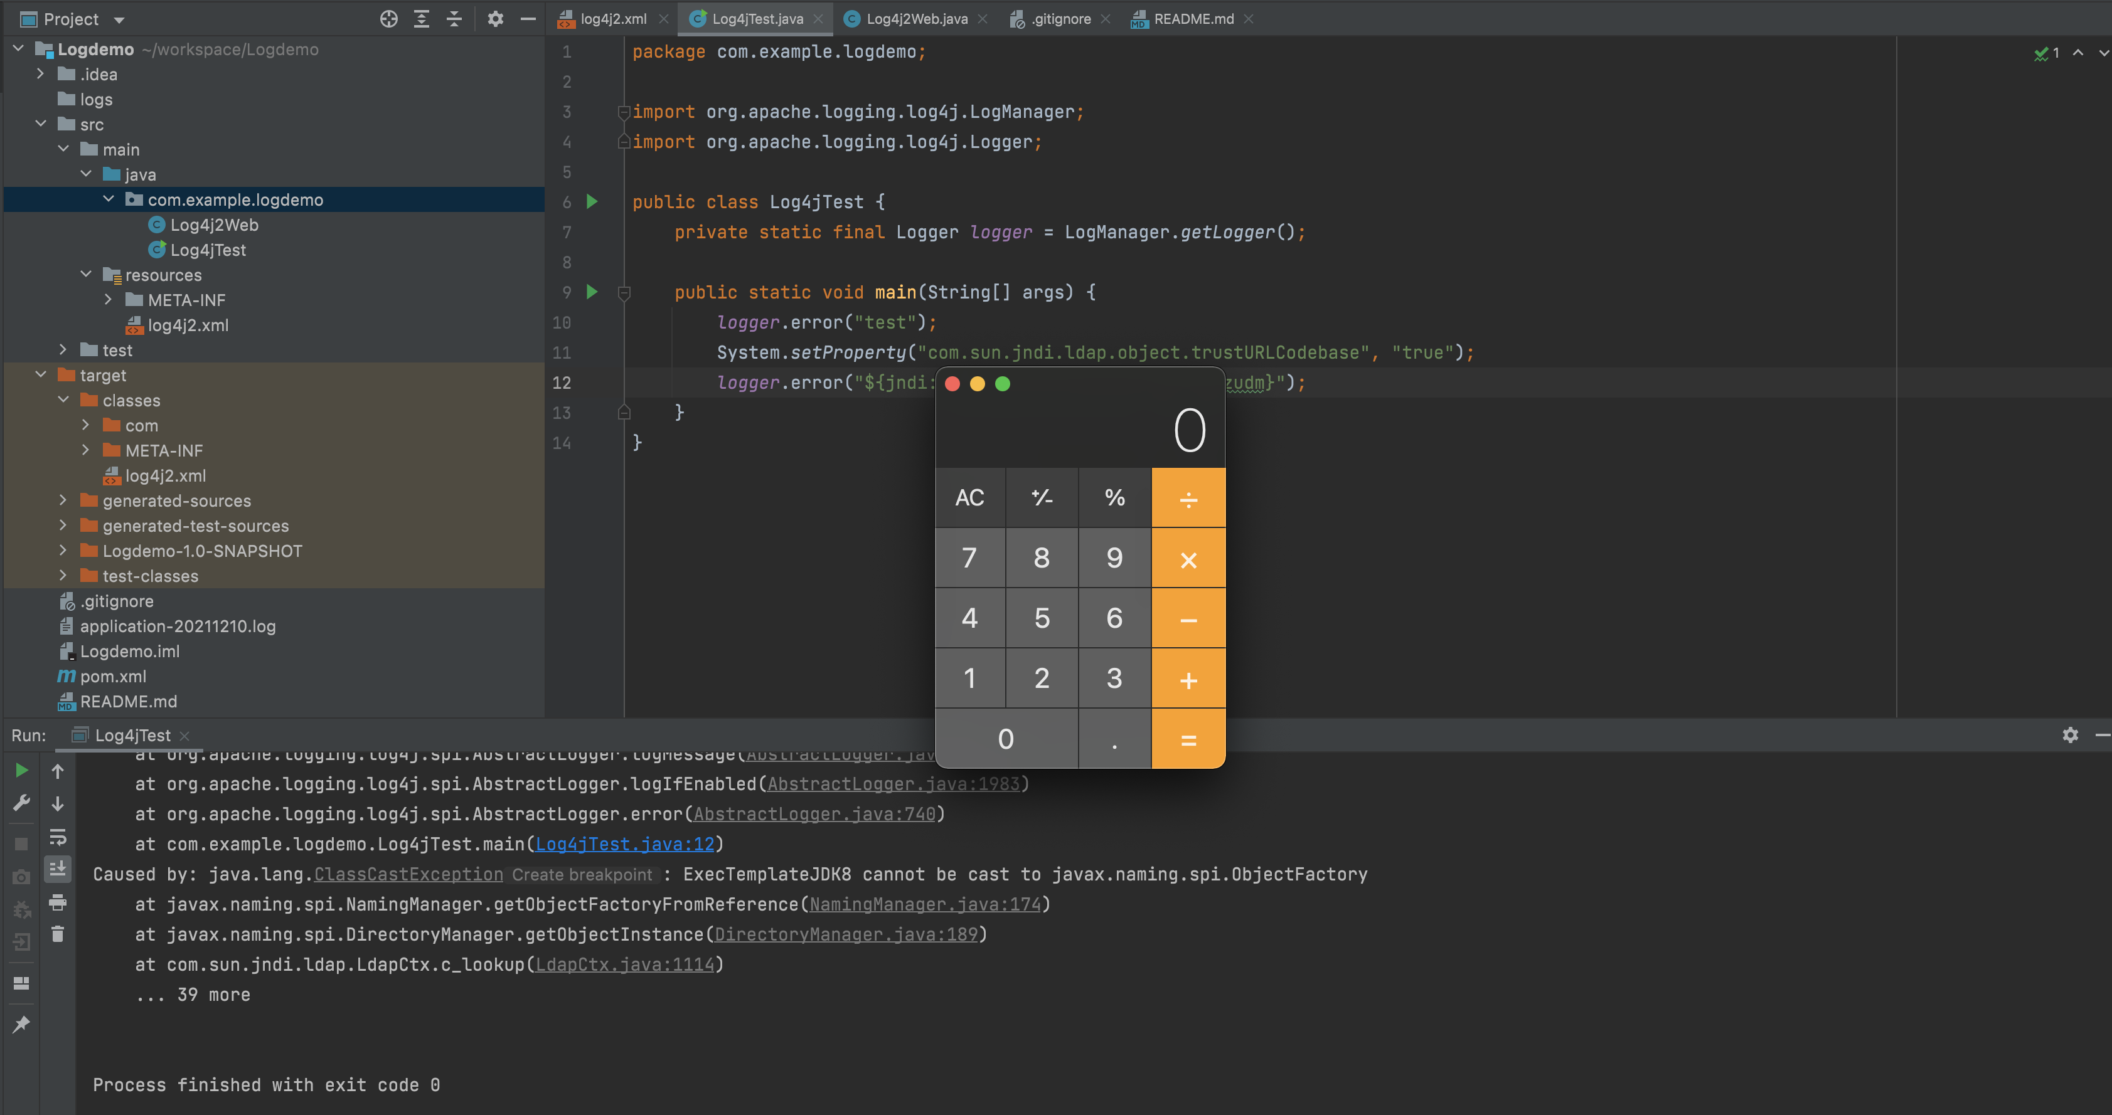The image size is (2112, 1115).
Task: Rerun Log4jTest with green play icon
Action: coord(22,770)
